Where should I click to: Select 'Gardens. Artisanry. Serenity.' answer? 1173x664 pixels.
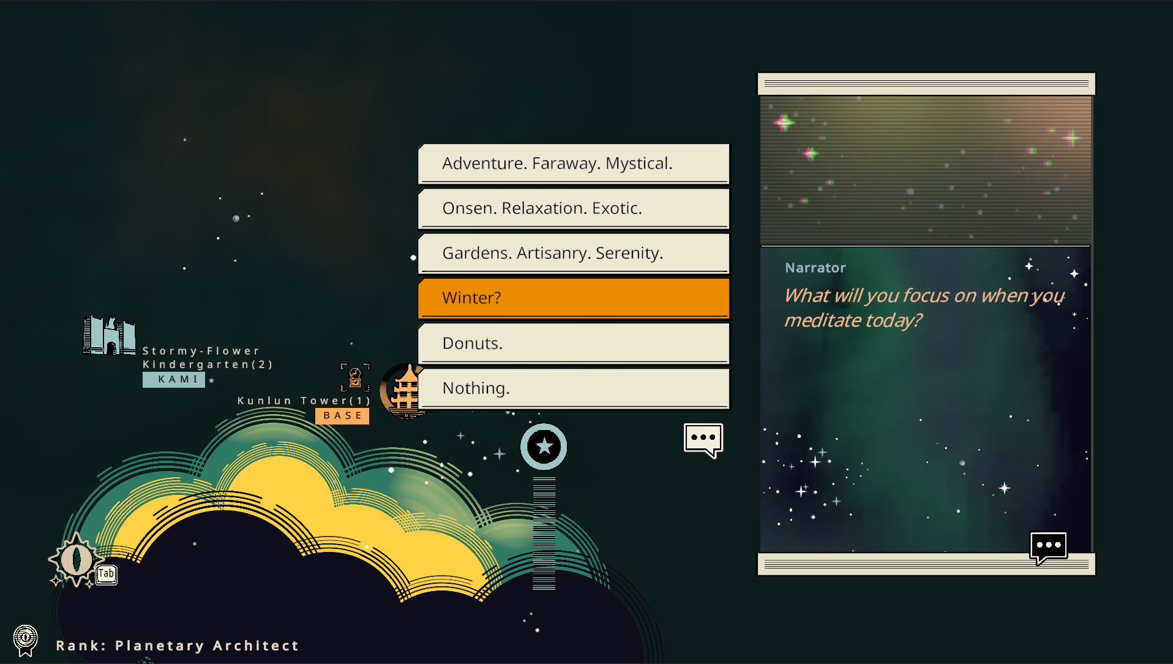click(574, 253)
